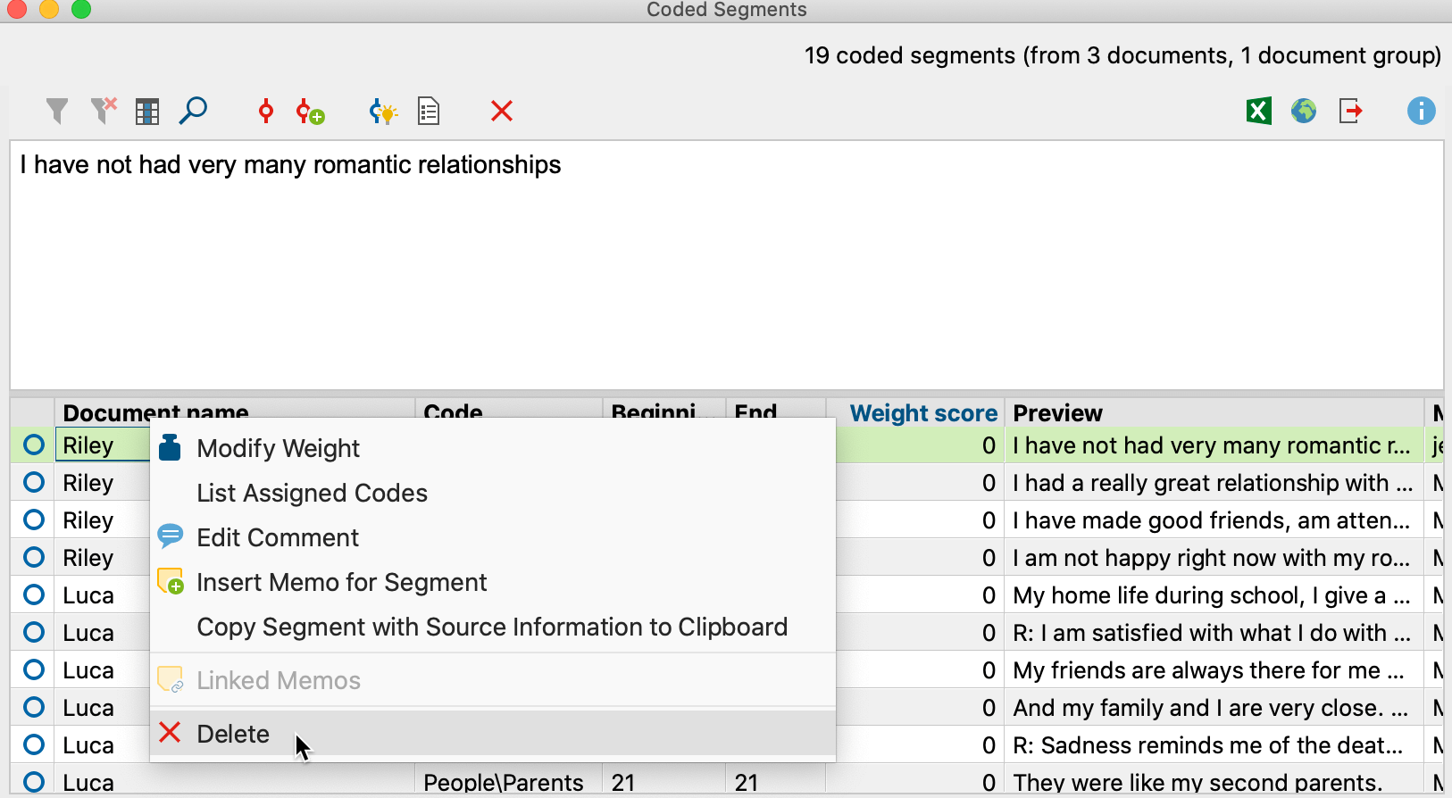Click circle icon of 'My friends are always' row
This screenshot has height=798, width=1452.
pyautogui.click(x=34, y=669)
